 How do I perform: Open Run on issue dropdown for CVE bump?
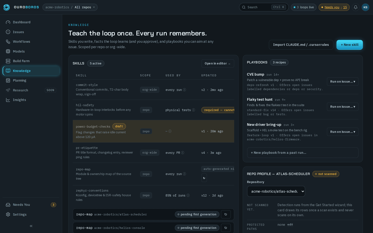tap(342, 82)
